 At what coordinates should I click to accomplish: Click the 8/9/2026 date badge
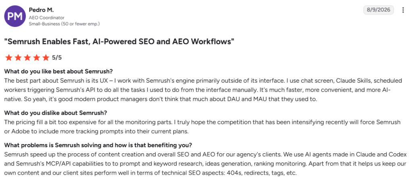click(x=379, y=10)
